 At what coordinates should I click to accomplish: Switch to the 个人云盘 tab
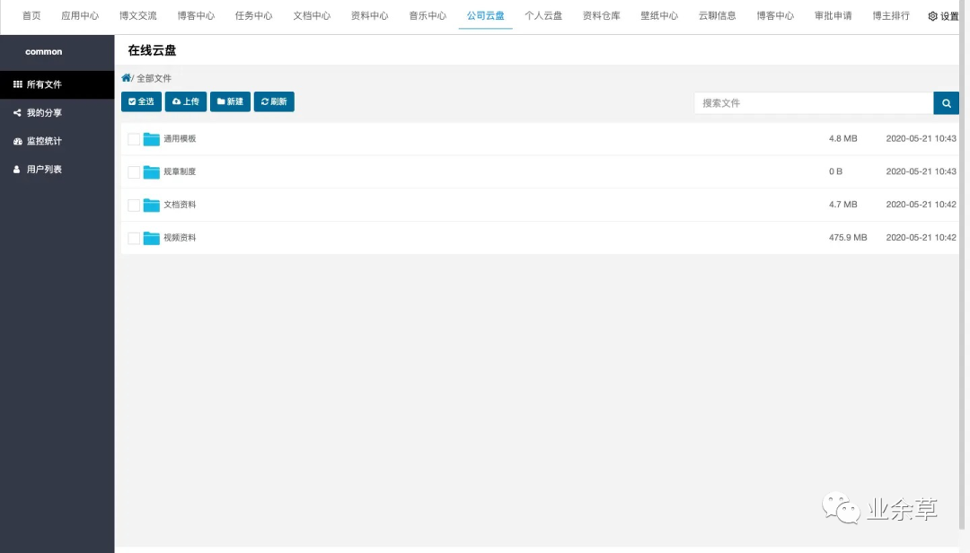click(543, 15)
